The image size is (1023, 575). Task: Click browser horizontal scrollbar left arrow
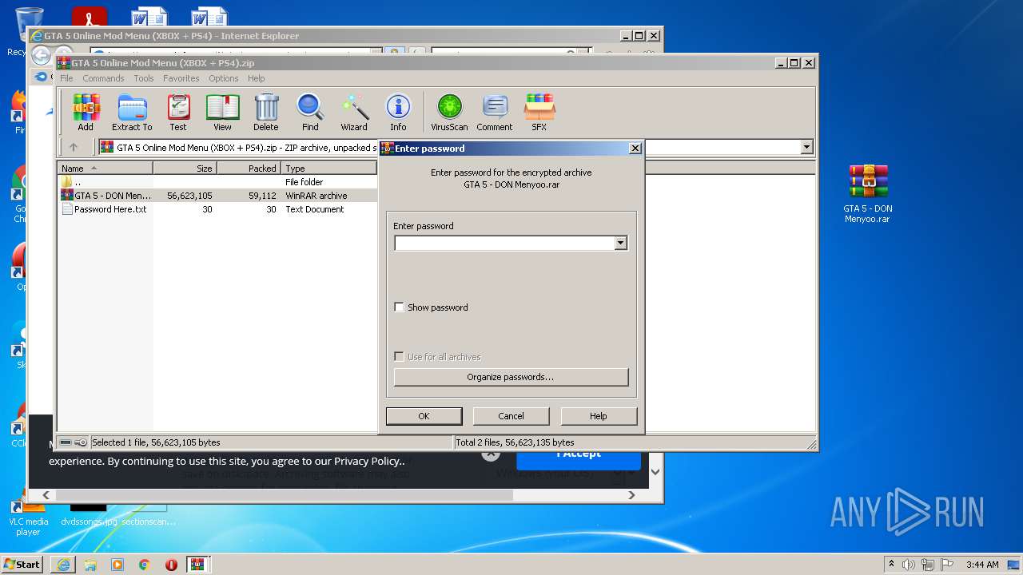(46, 495)
